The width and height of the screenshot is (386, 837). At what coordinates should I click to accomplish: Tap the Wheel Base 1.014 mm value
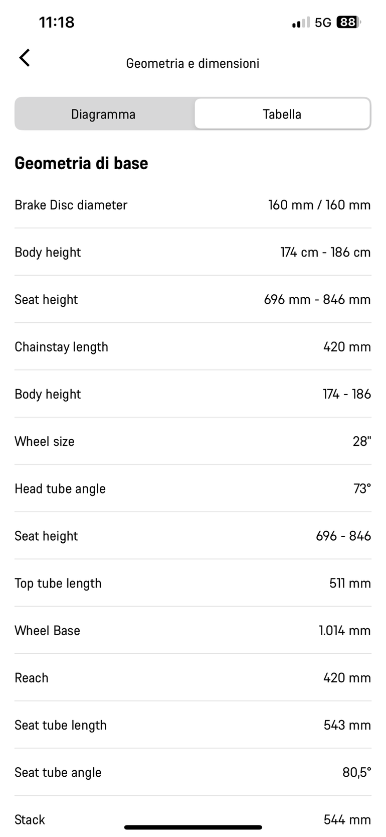[345, 631]
